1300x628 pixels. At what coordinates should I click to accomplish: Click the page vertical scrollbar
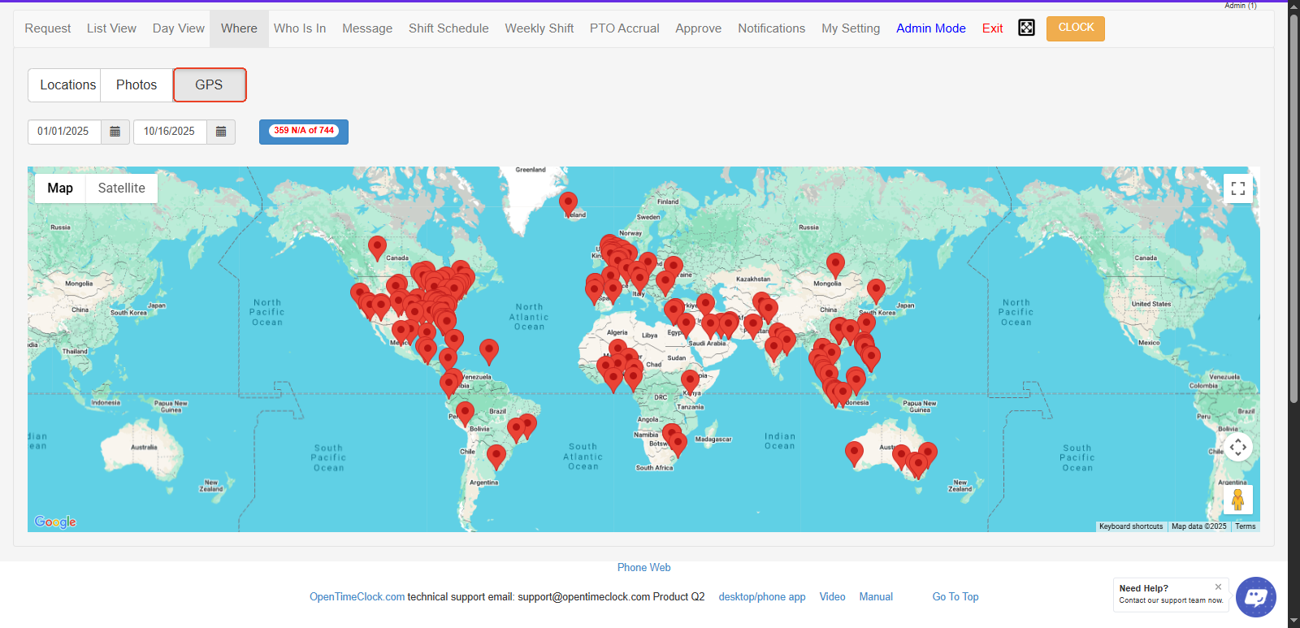[1293, 203]
